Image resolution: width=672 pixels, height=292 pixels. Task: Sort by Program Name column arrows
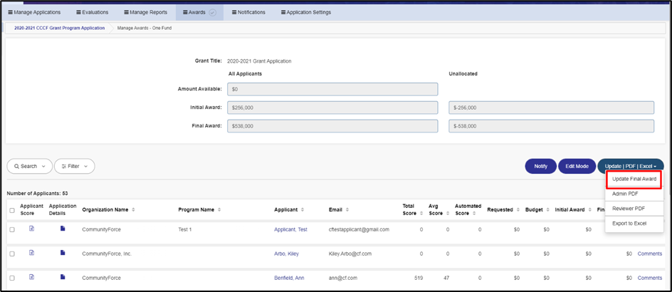pos(219,210)
